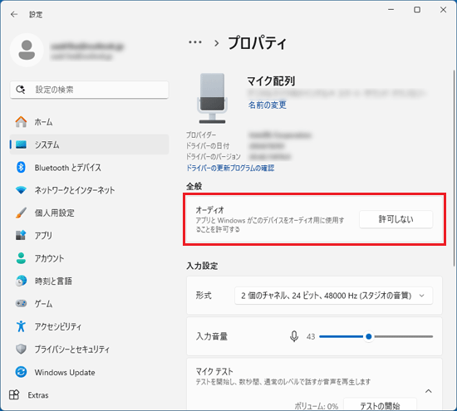
Task: Click the マイク配列 microphone device image
Action: [x=212, y=98]
